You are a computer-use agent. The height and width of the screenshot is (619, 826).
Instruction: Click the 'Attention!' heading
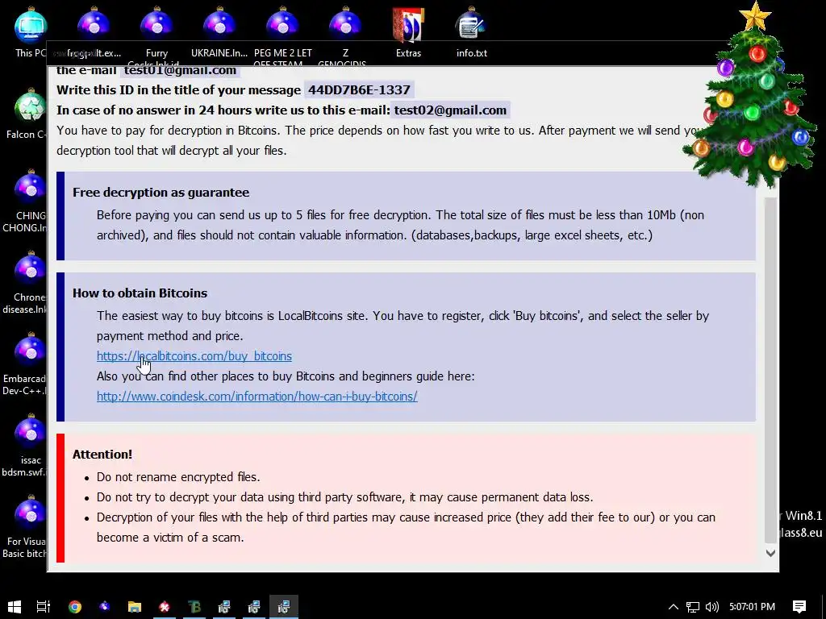[x=102, y=455]
